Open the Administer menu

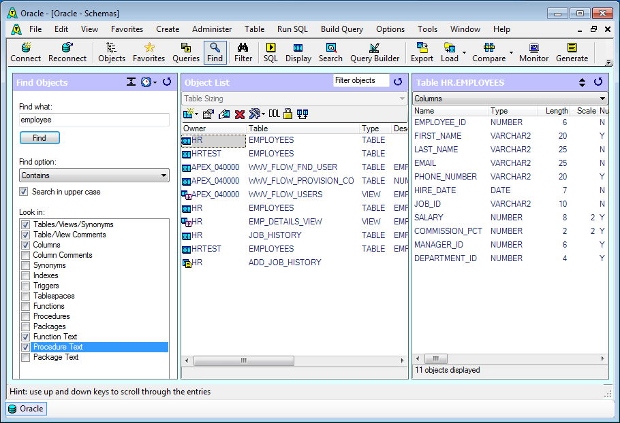(x=212, y=29)
